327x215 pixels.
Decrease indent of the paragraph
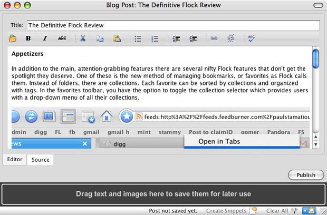tap(176, 38)
